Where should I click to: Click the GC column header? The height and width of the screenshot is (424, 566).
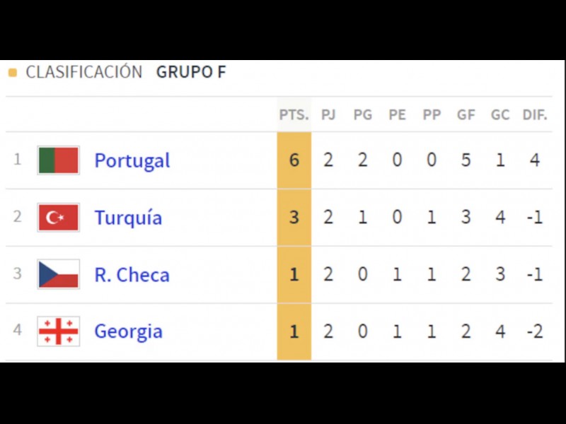coord(500,114)
